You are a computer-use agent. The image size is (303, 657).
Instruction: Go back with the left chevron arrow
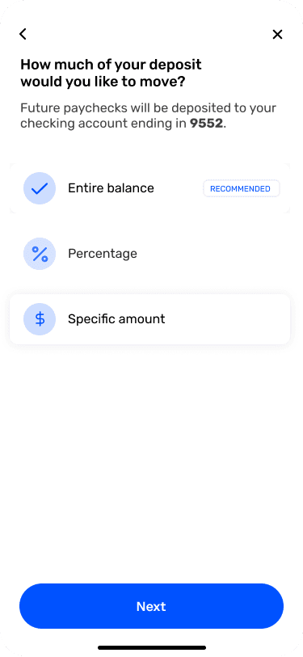coord(23,34)
